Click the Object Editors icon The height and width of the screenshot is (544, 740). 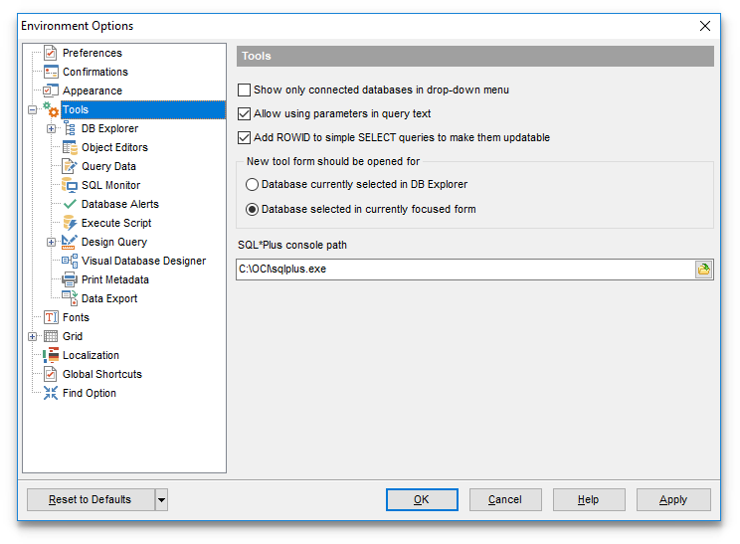point(70,147)
